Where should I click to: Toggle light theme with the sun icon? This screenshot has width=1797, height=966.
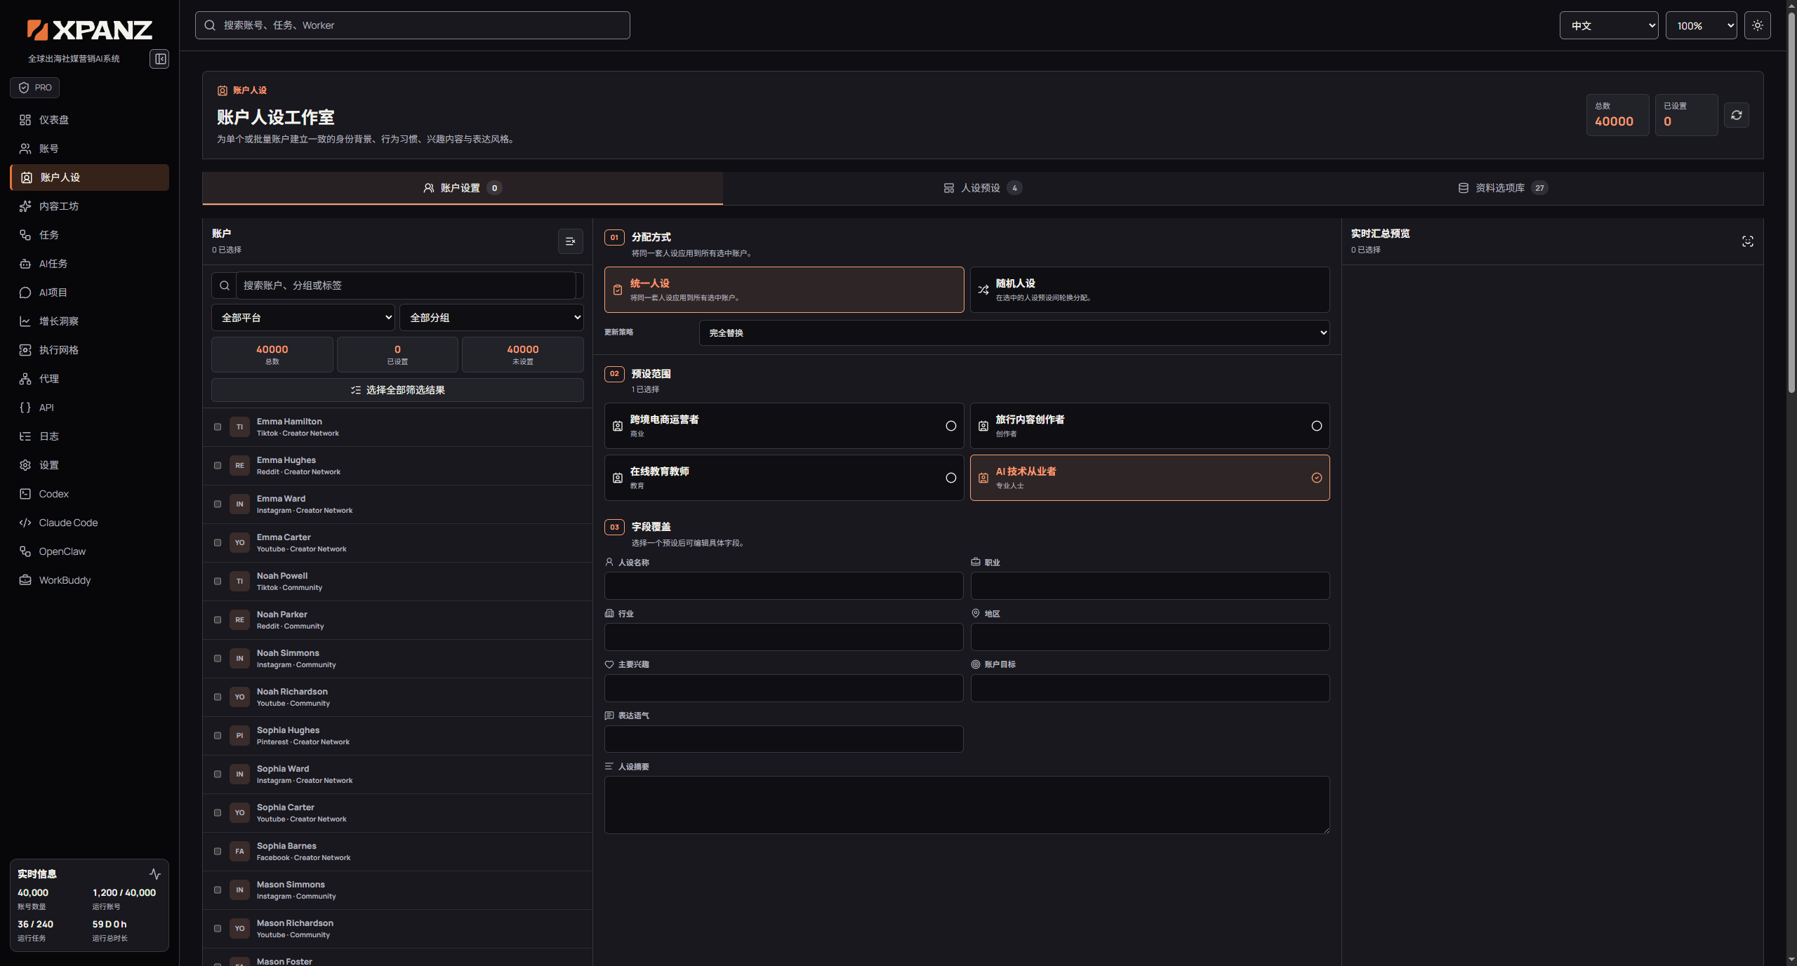point(1757,25)
